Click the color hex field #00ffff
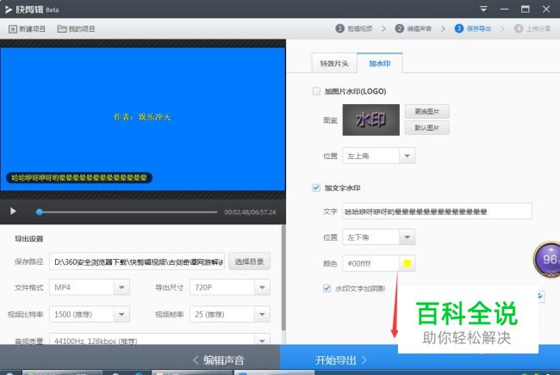560x375 pixels. click(x=370, y=263)
